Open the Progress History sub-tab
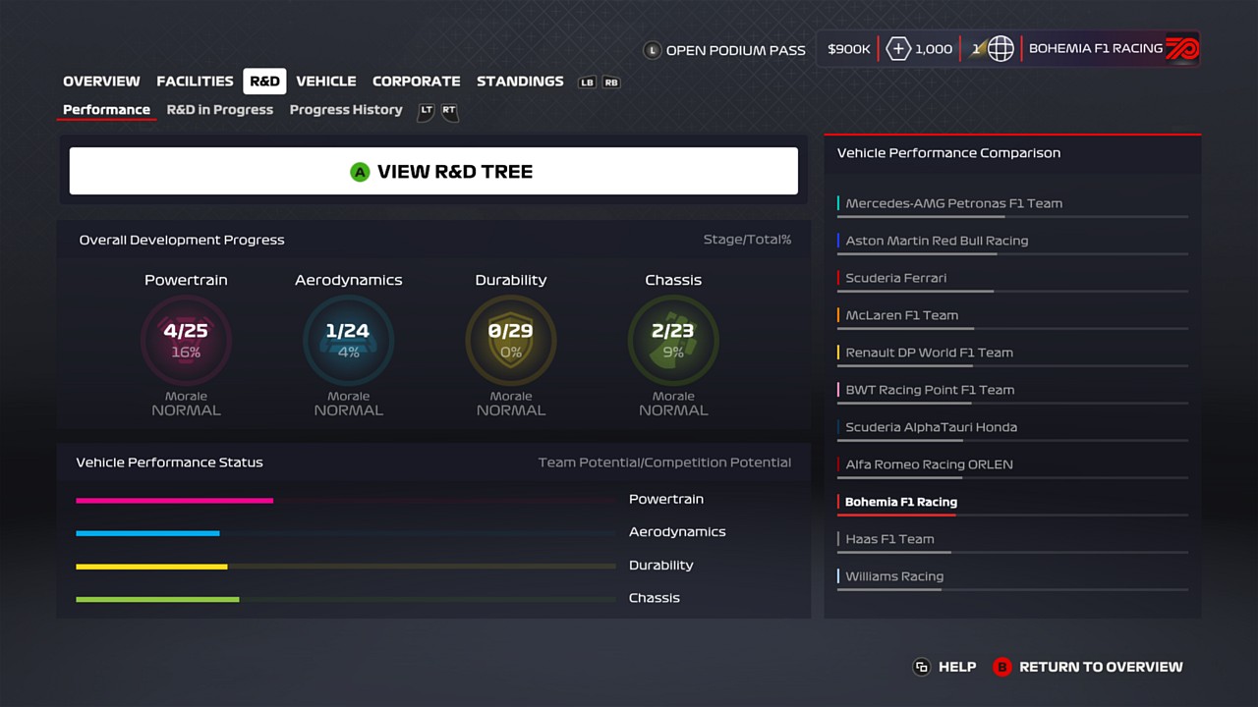1258x707 pixels. click(346, 110)
